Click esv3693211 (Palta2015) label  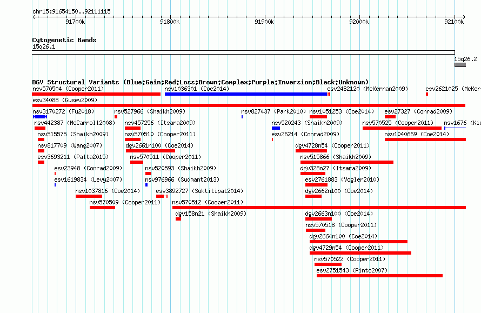pos(73,157)
